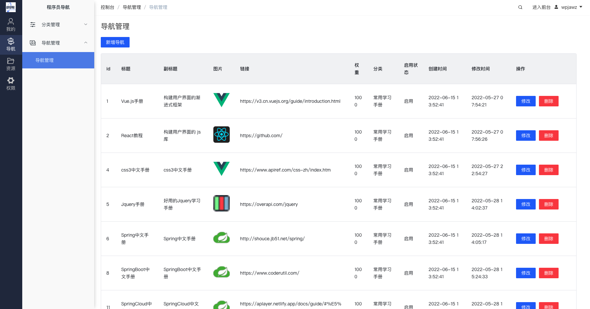This screenshot has width=590, height=309.
Task: Click the 新增导航 button
Action: (115, 42)
